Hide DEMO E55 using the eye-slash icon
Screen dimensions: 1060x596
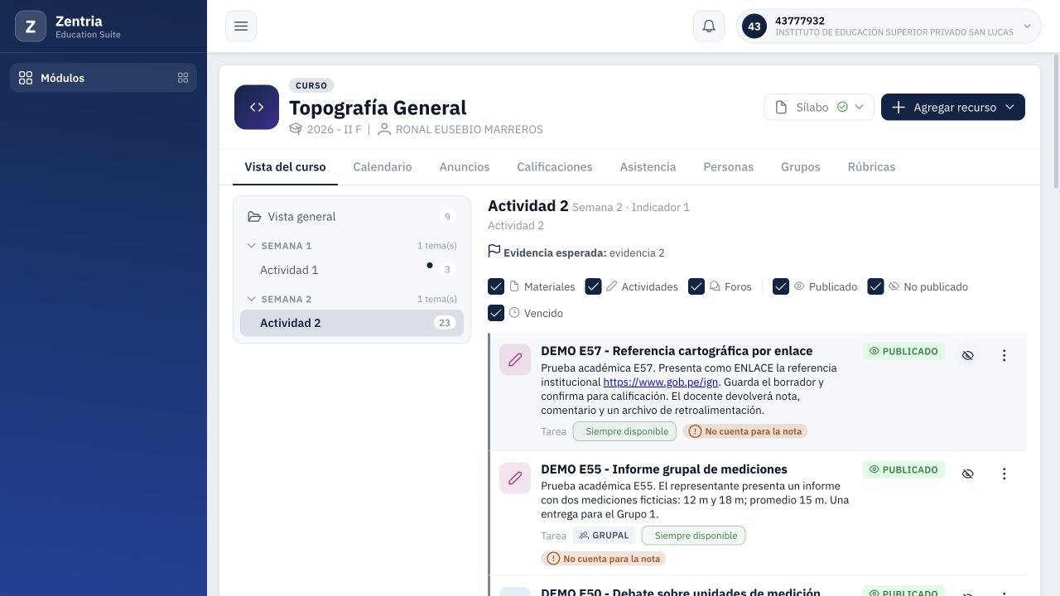[967, 473]
